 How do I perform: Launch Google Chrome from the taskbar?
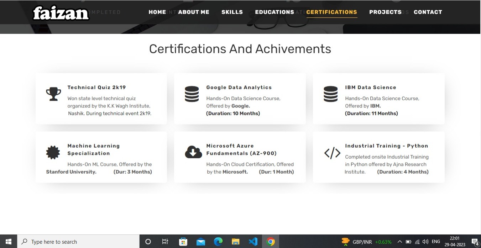[x=271, y=241]
